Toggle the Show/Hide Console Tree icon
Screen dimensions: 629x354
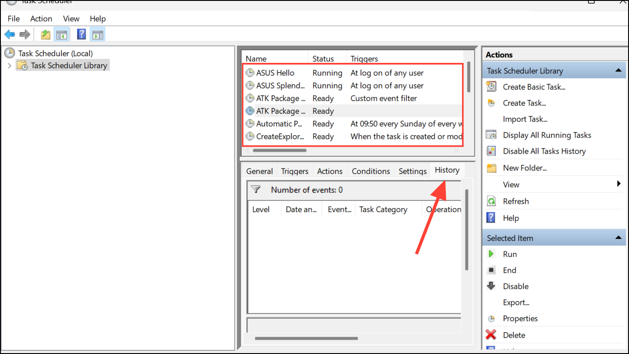pyautogui.click(x=61, y=34)
